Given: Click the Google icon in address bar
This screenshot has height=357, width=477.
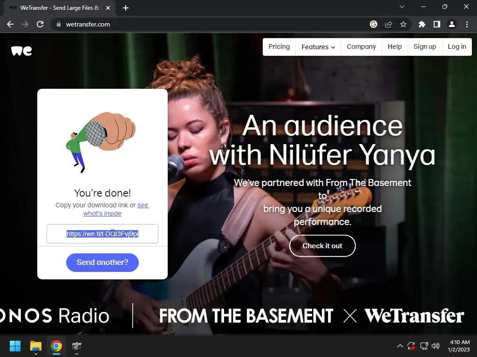Looking at the screenshot, I should 374,24.
